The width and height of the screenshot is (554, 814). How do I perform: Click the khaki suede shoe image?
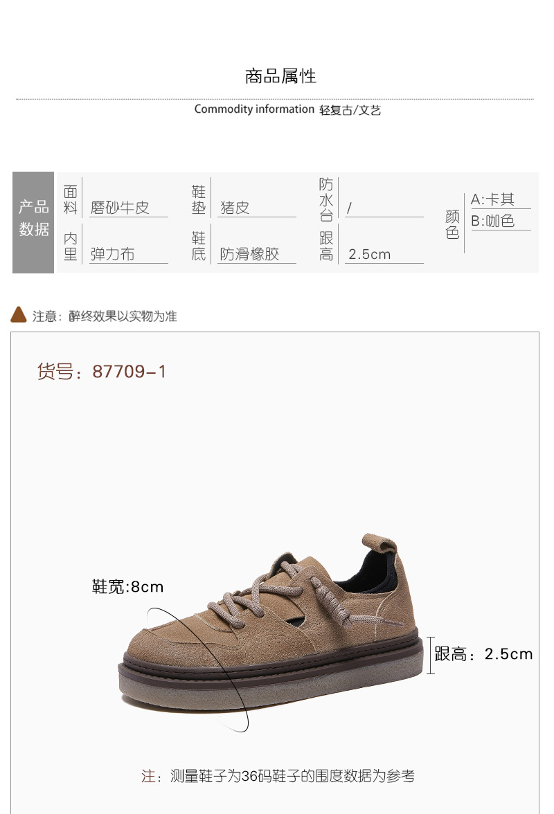pos(270,623)
